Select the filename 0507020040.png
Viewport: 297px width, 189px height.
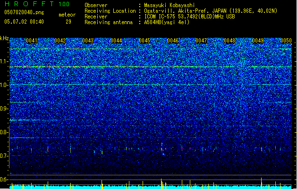coord(24,12)
